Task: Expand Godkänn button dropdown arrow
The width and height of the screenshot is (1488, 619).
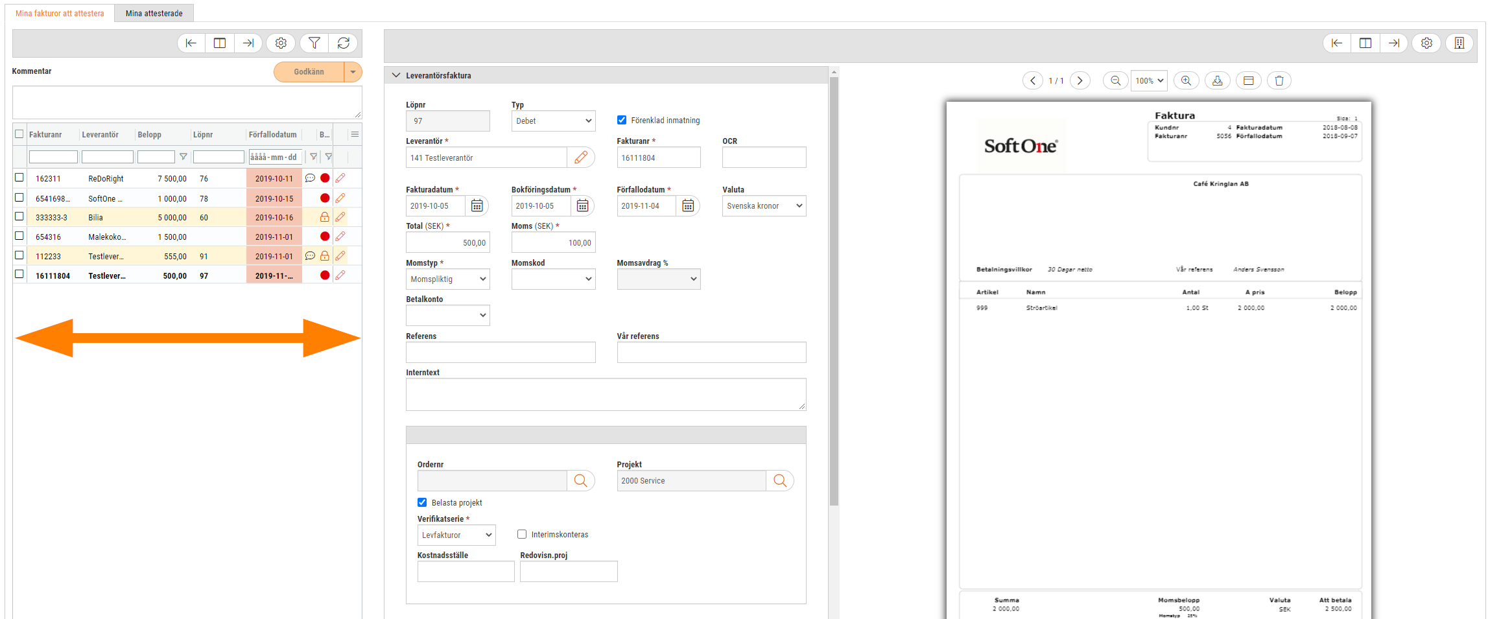Action: coord(353,72)
